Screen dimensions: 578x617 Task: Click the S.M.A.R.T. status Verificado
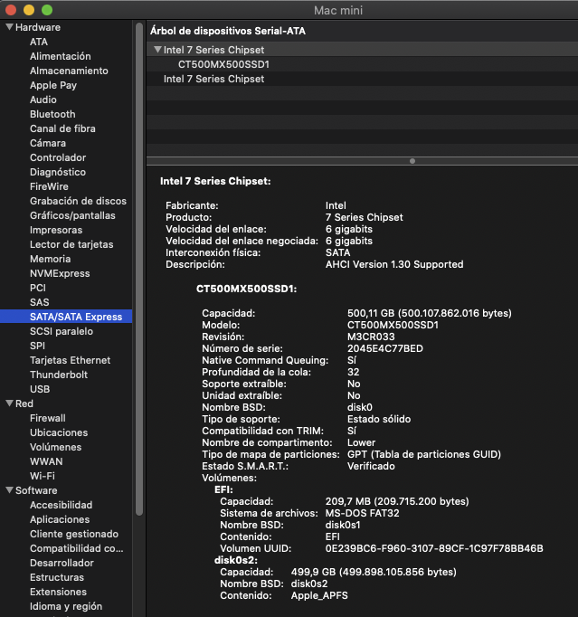371,466
